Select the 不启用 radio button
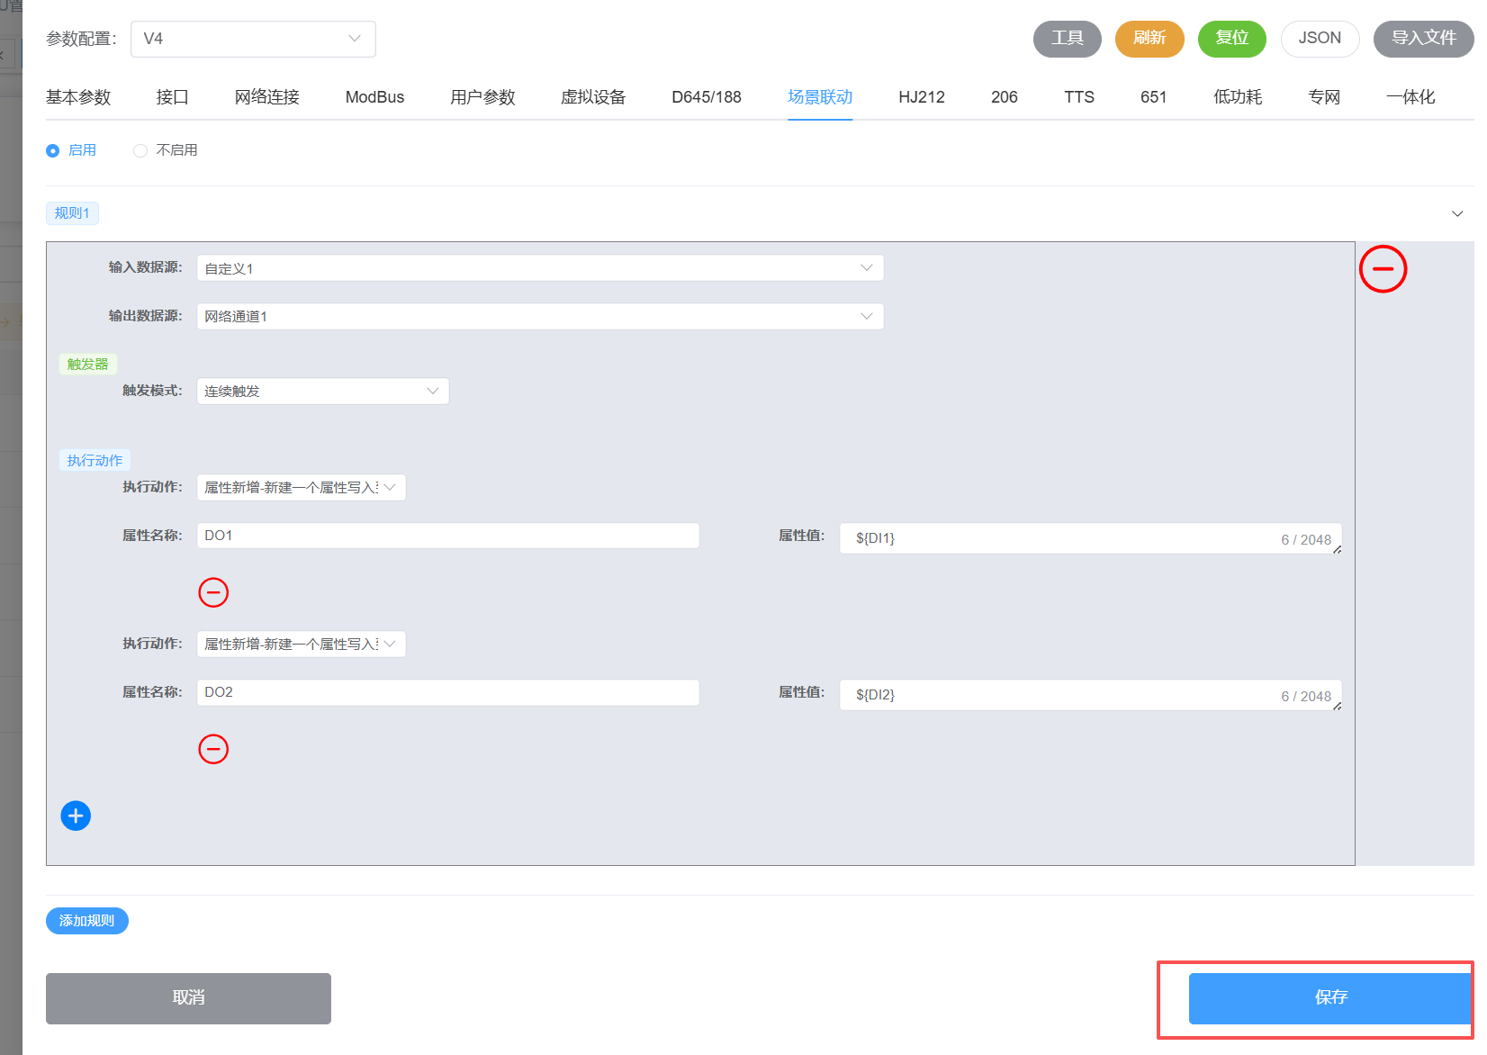This screenshot has width=1487, height=1055. (140, 150)
